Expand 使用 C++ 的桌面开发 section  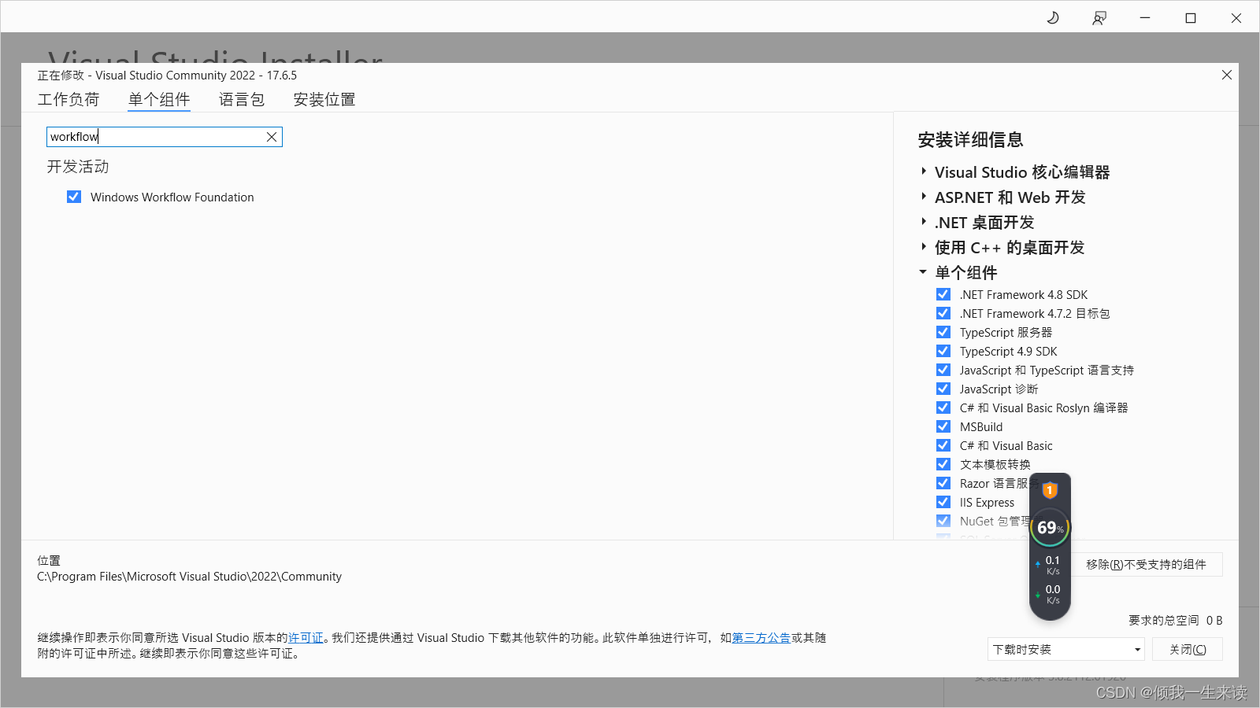(x=924, y=247)
